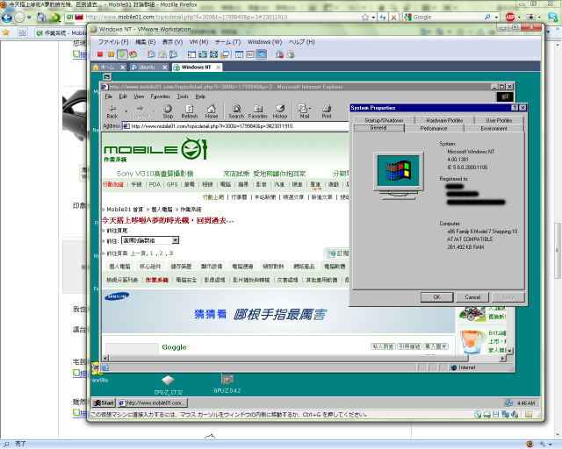
Task: Click the Mobile01 首頁 breadcrumb link
Action: pyautogui.click(x=125, y=209)
